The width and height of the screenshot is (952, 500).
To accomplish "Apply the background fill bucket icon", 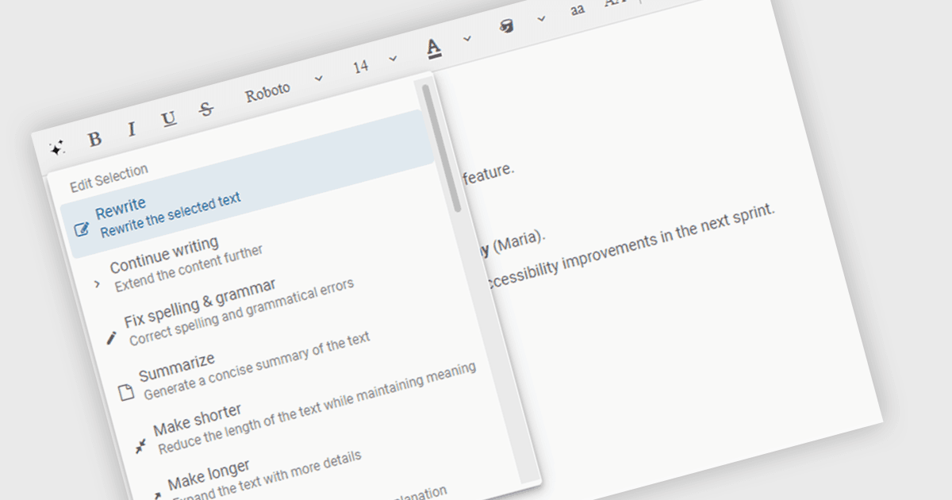I will (506, 28).
